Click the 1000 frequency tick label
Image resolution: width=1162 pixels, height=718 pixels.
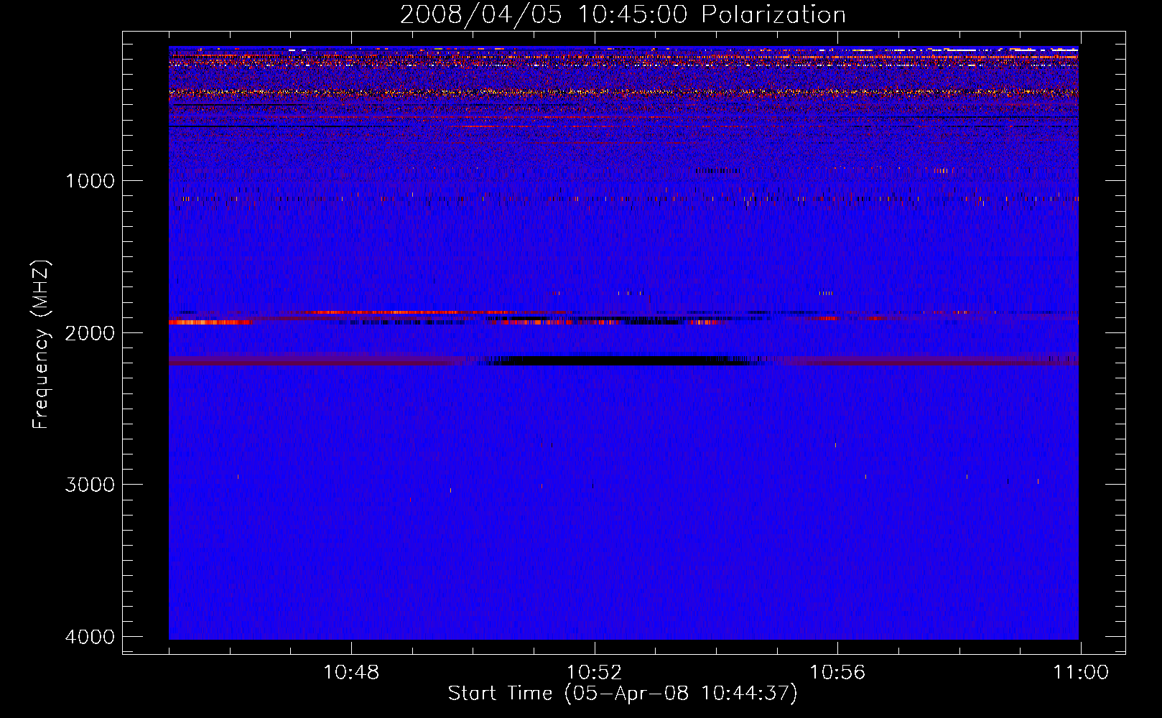tap(90, 181)
